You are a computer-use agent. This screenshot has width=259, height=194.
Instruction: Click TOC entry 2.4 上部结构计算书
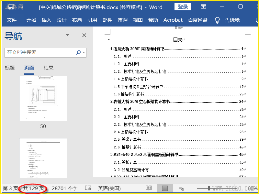[178, 132]
